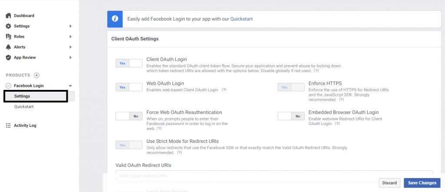Open the Quickstart menu item
Viewport: 445px width, 192px height.
[24, 106]
